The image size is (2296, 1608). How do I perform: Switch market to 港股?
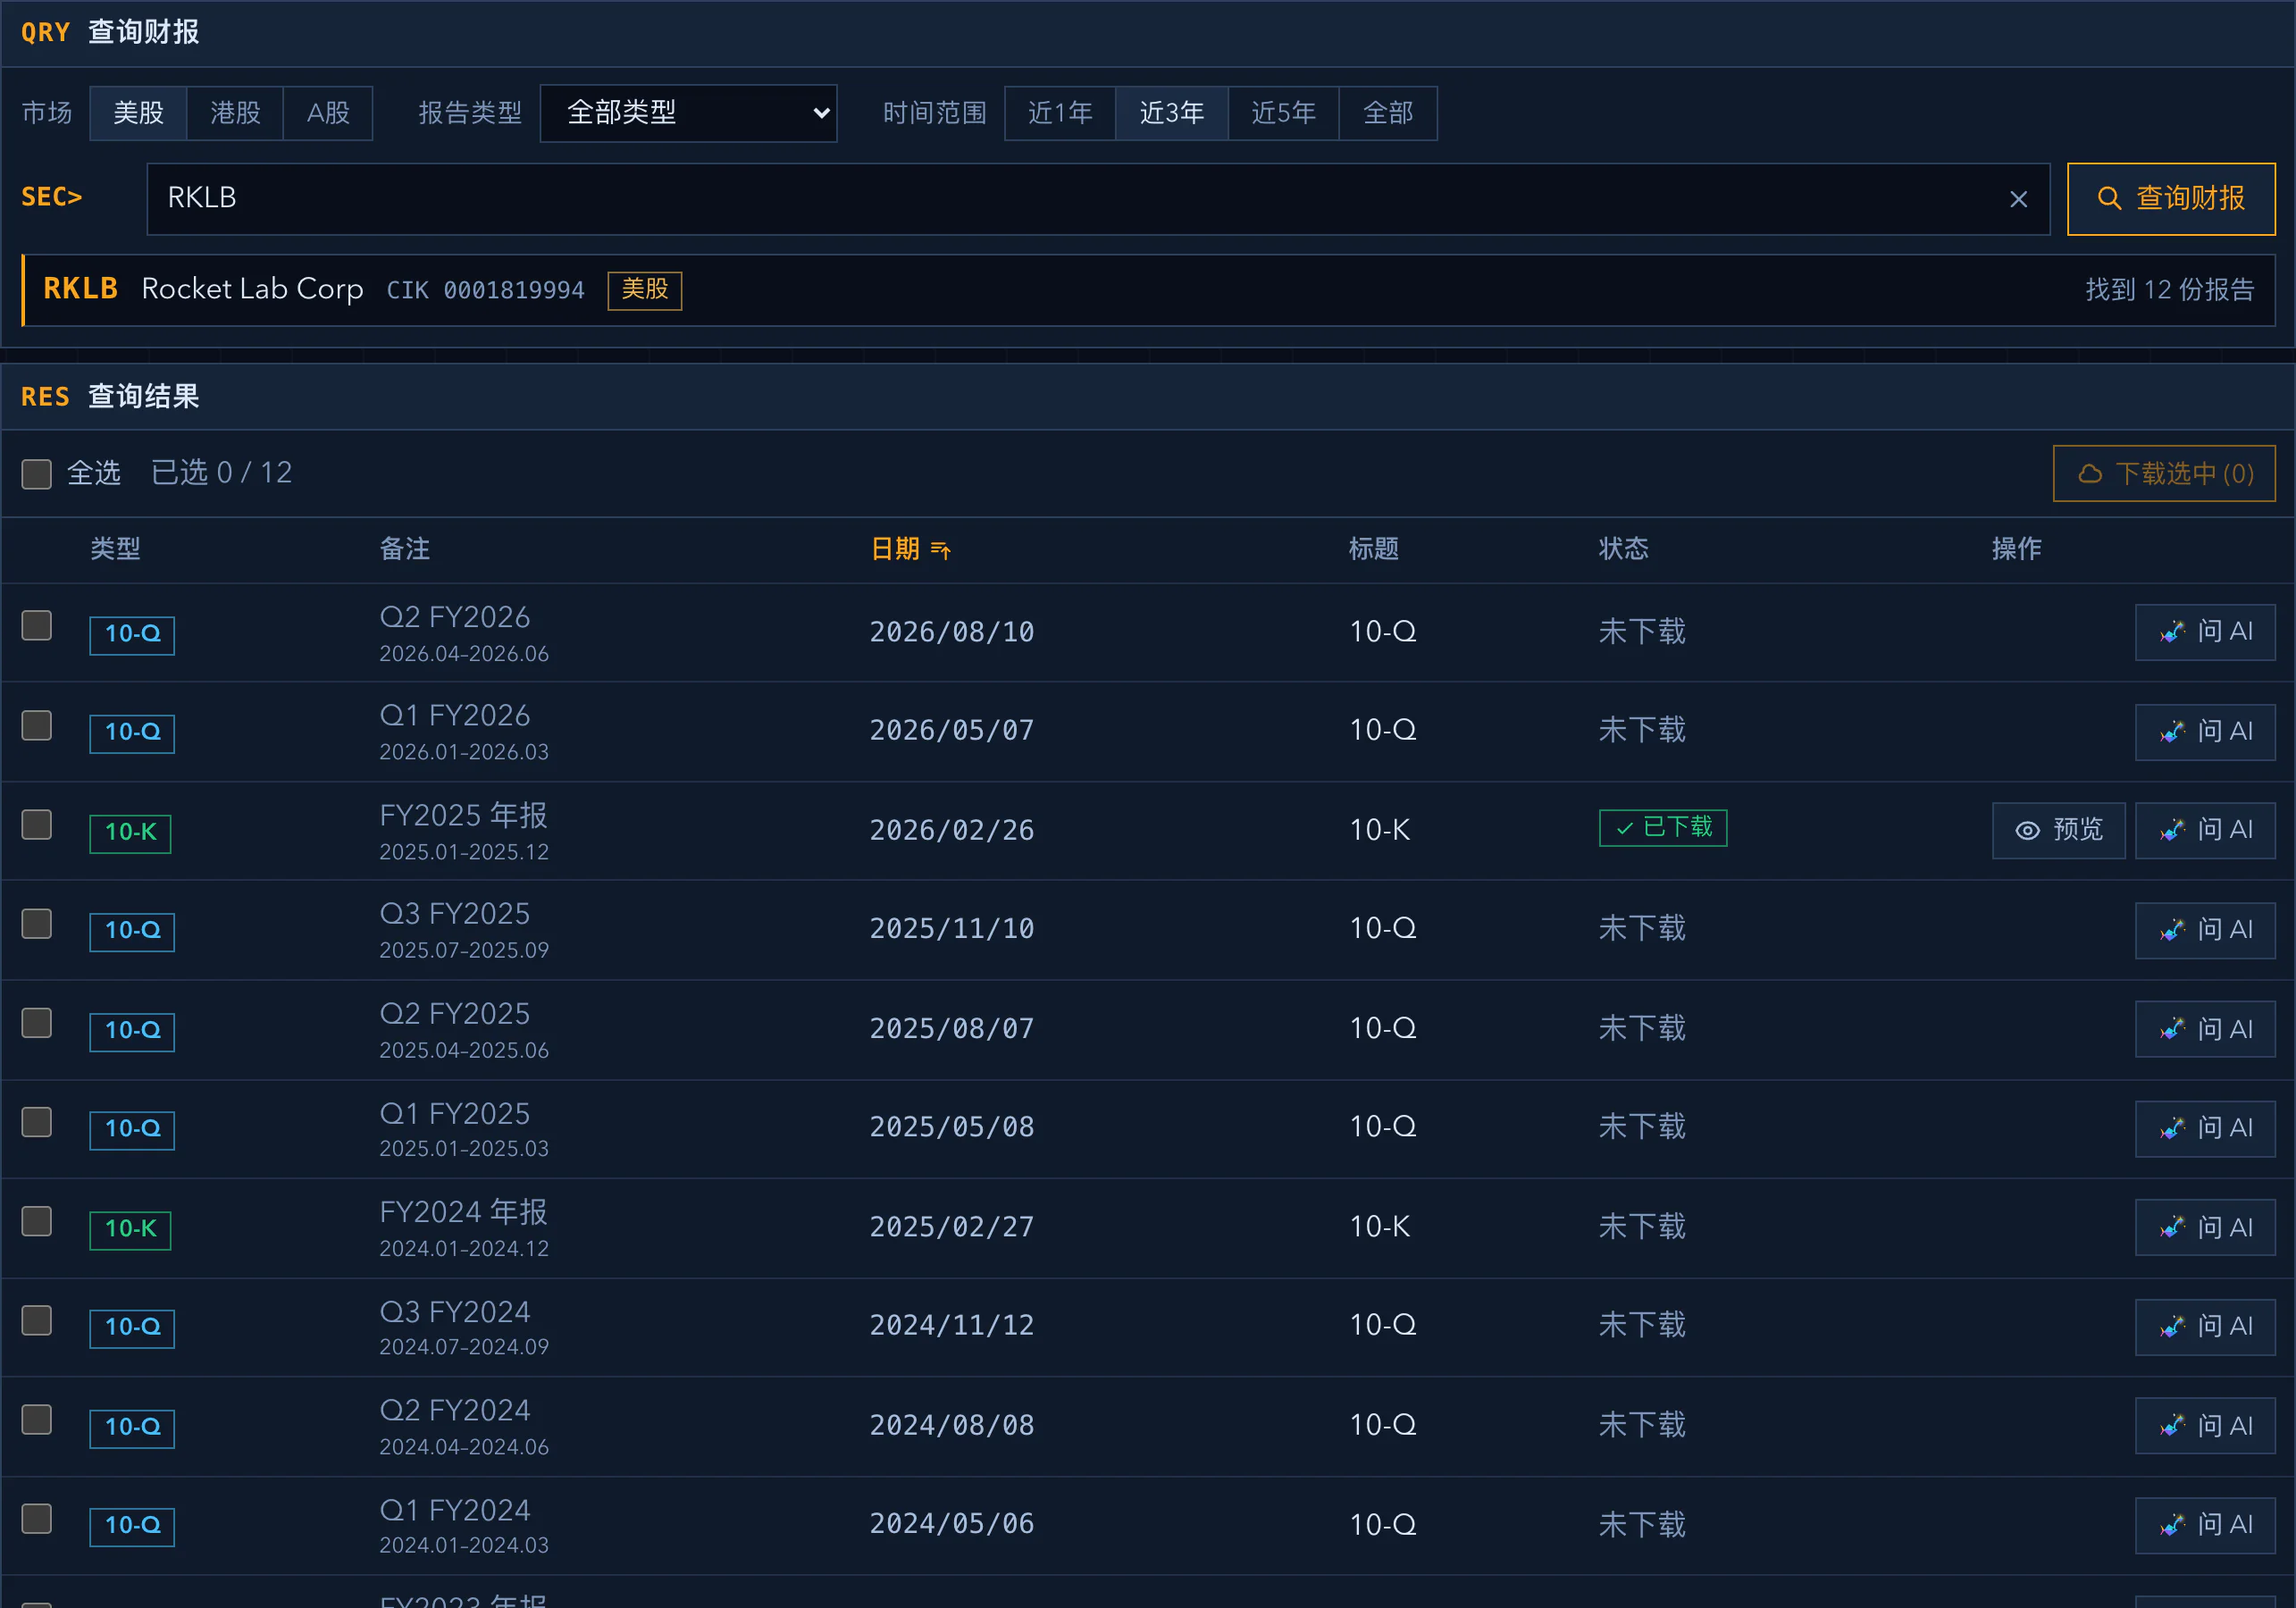pos(235,113)
